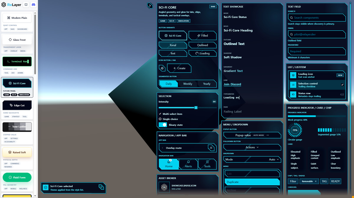Viewport: 354px width, 198px height.
Task: Collapse the panel with the chevron arrow icon
Action: pyautogui.click(x=150, y=6)
